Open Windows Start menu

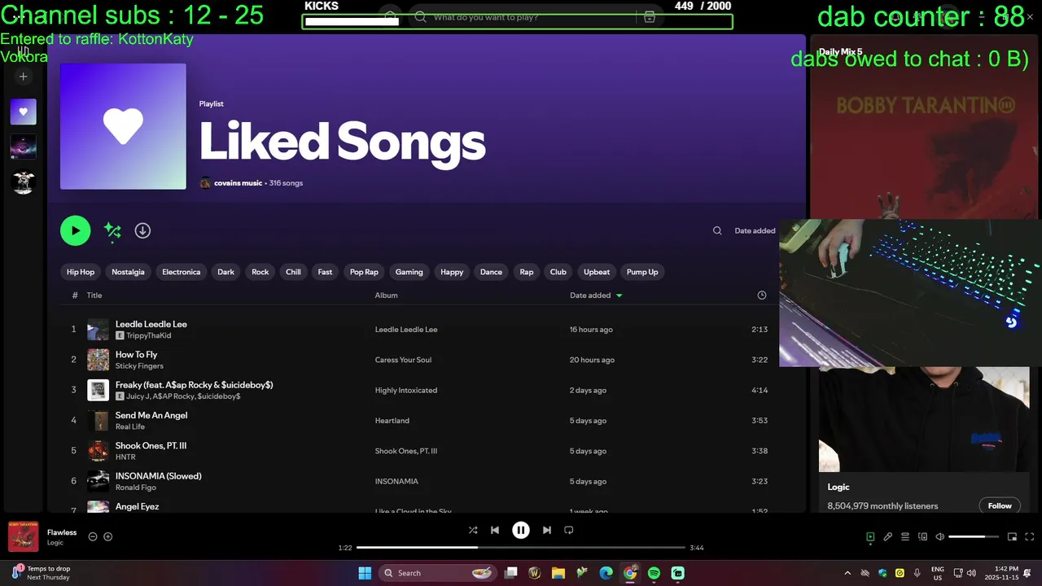click(x=365, y=573)
